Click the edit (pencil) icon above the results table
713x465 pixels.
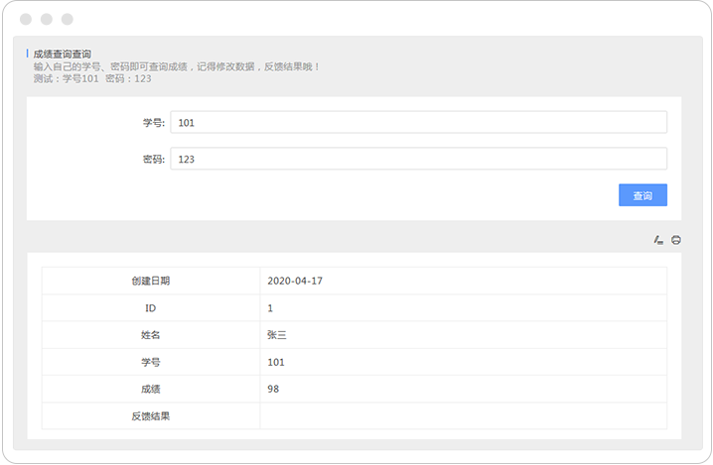pos(658,240)
